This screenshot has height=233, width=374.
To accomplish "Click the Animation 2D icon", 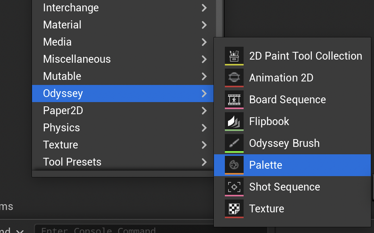I will 234,78.
